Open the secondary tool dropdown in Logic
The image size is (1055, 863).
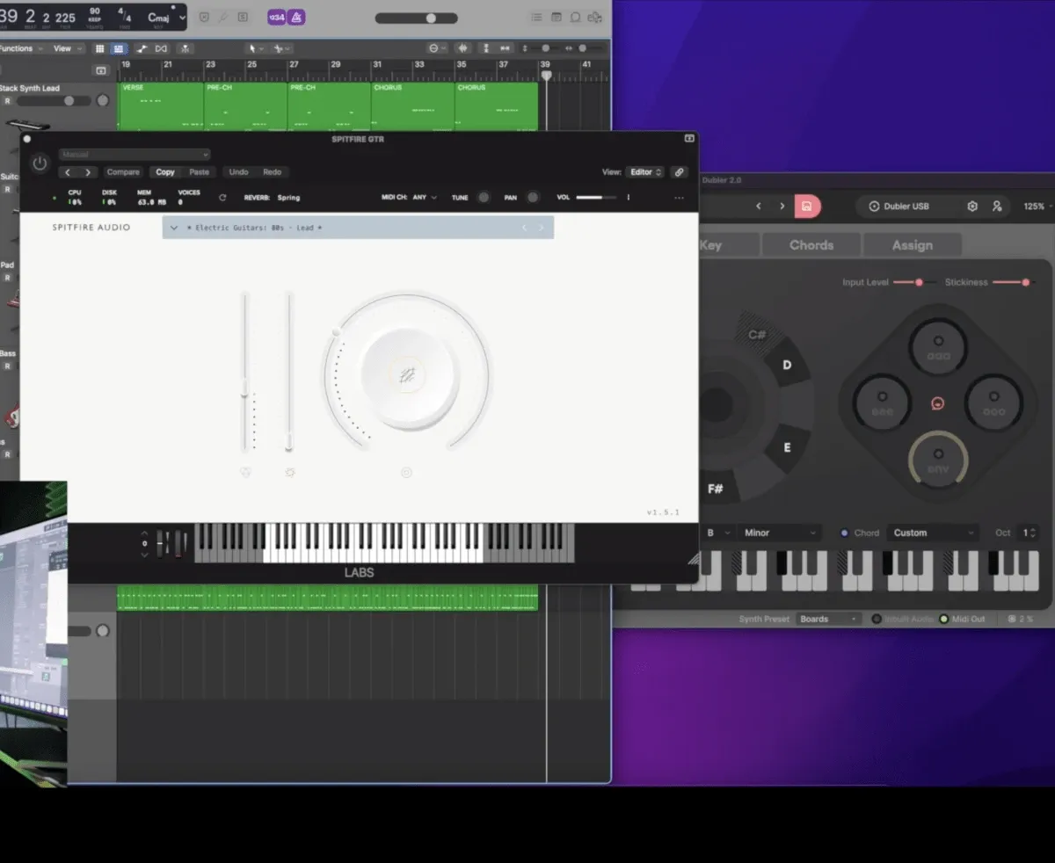click(283, 48)
